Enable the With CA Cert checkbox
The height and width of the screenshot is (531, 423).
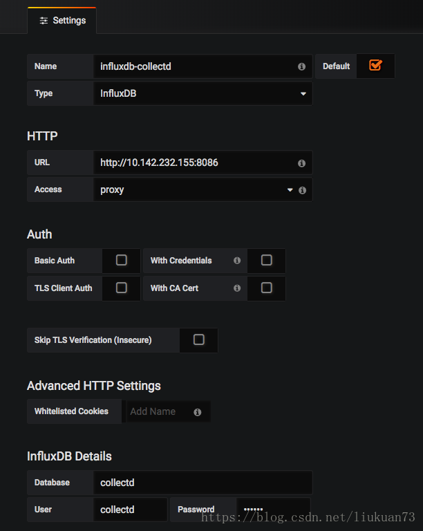point(267,288)
